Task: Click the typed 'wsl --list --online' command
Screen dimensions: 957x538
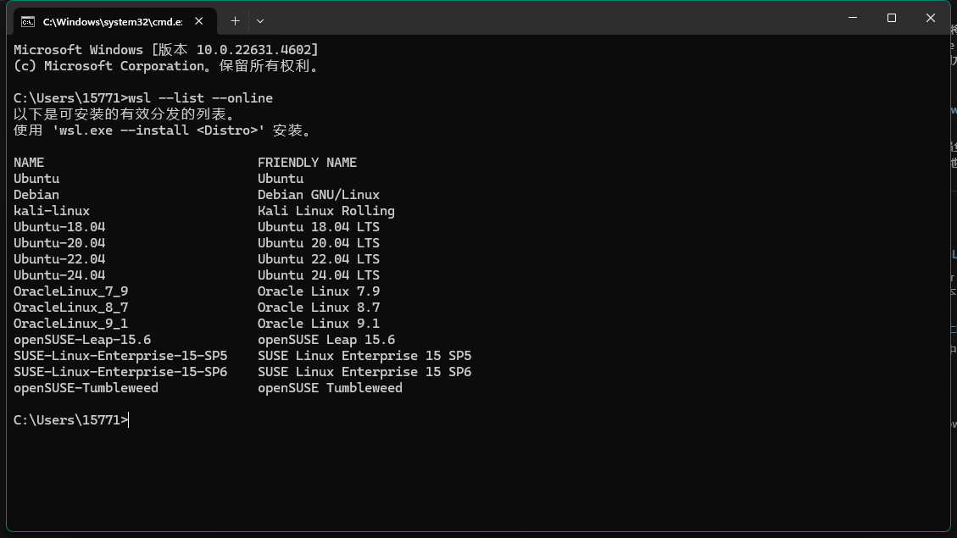Action: point(200,98)
